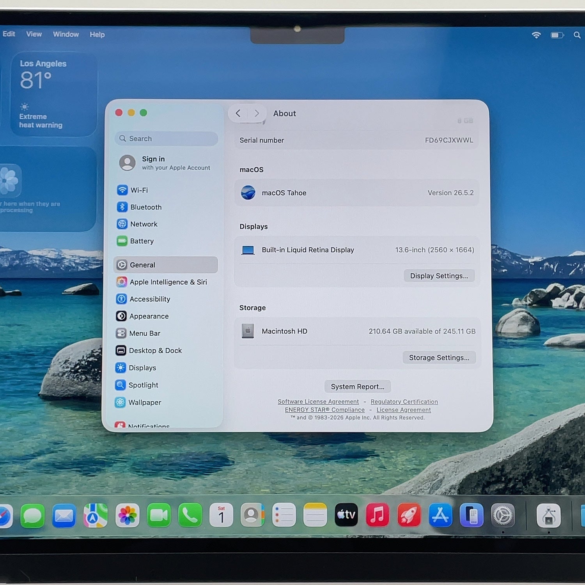The height and width of the screenshot is (585, 585).
Task: Launch the Apple TV app from the Dock
Action: [346, 515]
